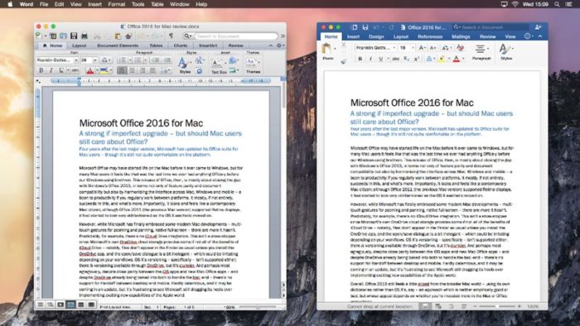Click Themes button in left Word ribbon

(x=253, y=65)
